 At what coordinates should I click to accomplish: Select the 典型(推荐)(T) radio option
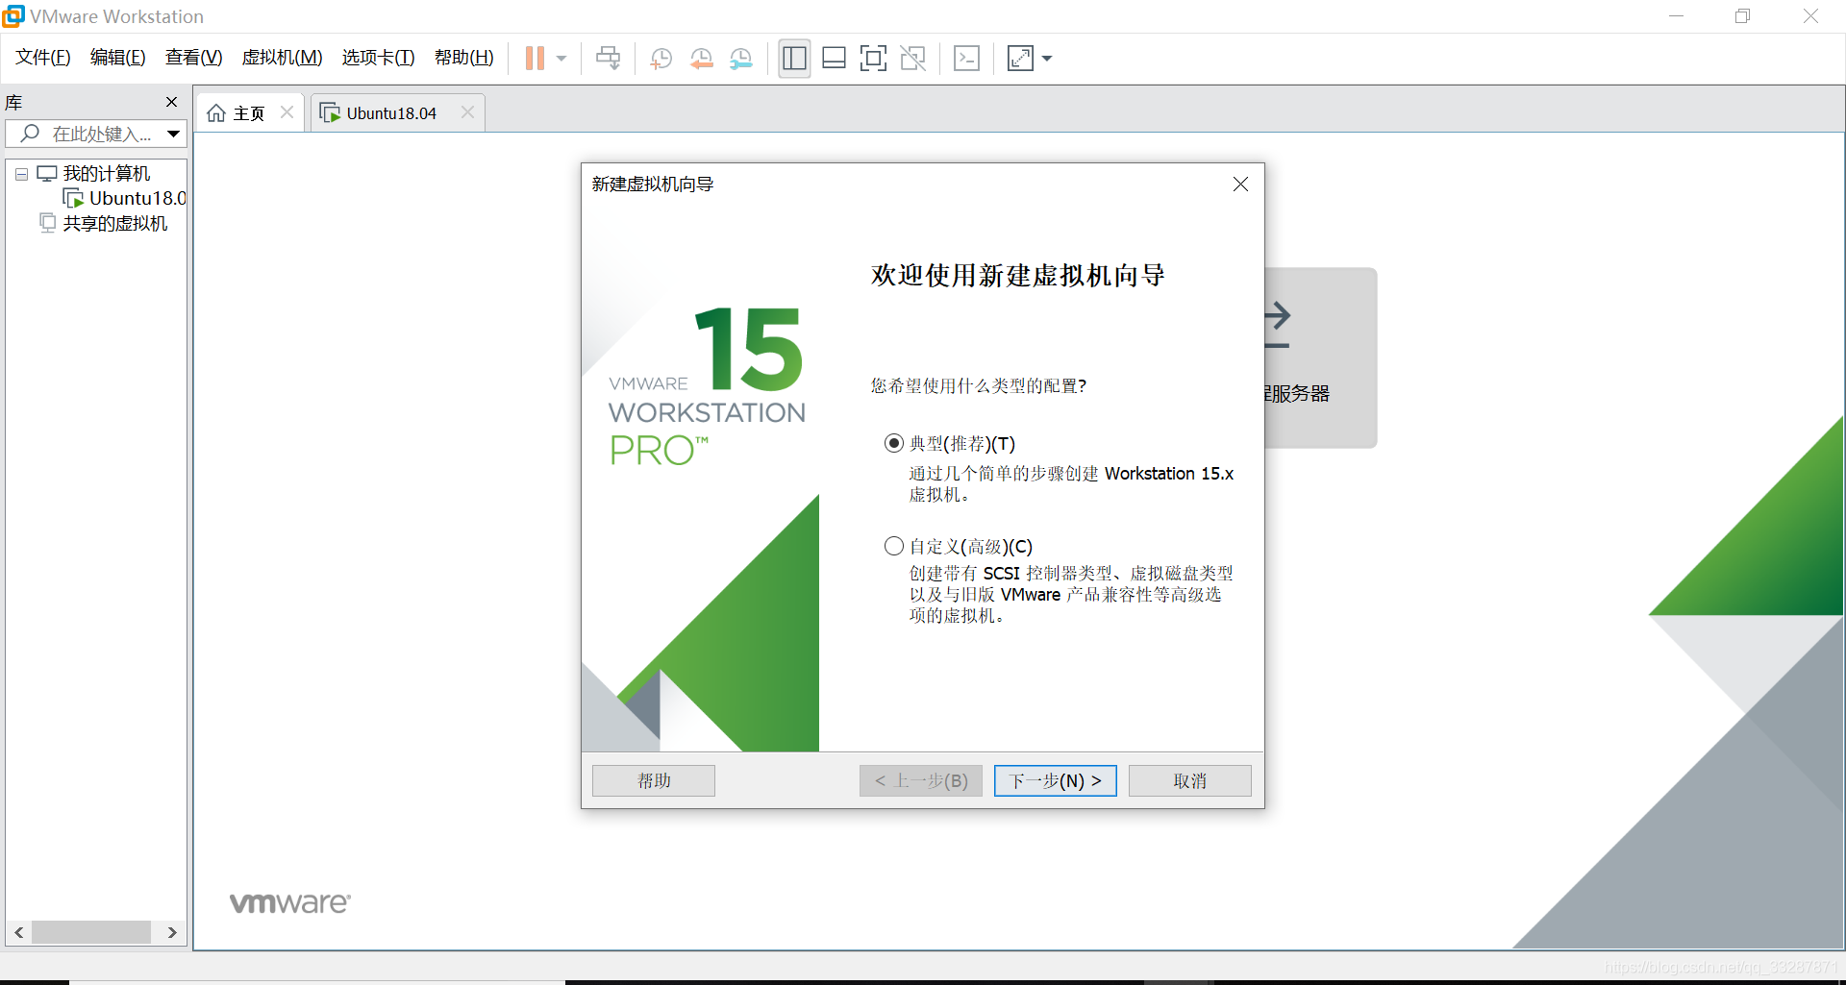pos(894,443)
